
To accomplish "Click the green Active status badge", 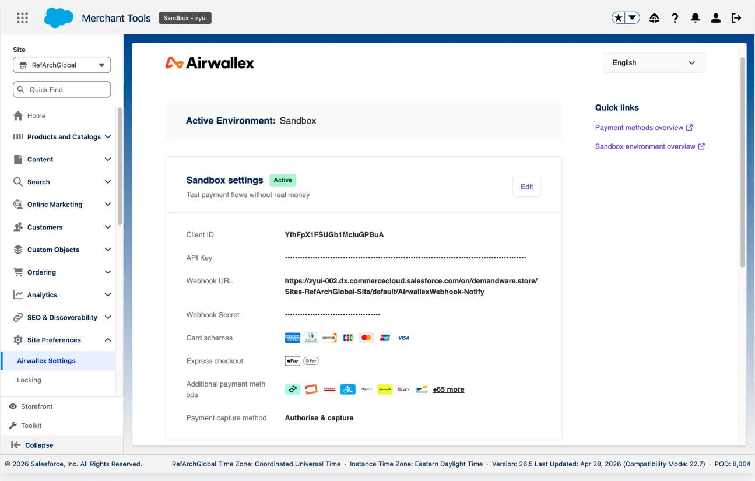I will 283,180.
